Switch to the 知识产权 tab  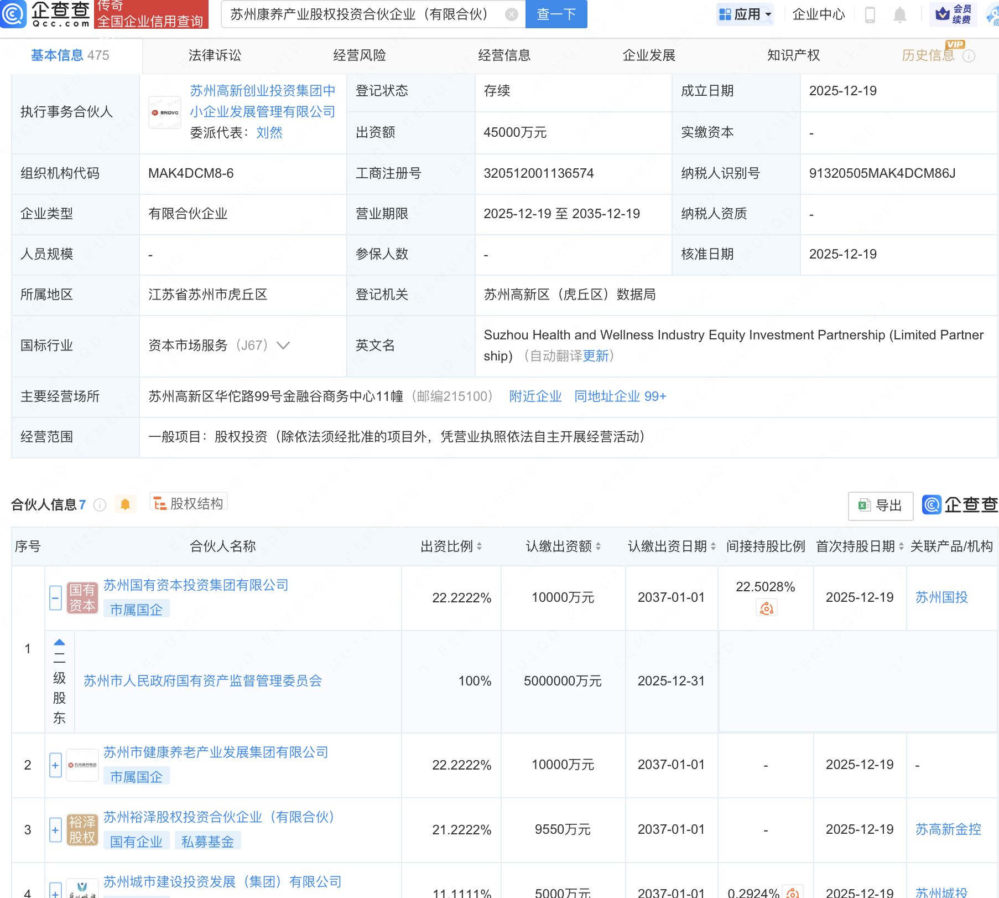(x=793, y=55)
